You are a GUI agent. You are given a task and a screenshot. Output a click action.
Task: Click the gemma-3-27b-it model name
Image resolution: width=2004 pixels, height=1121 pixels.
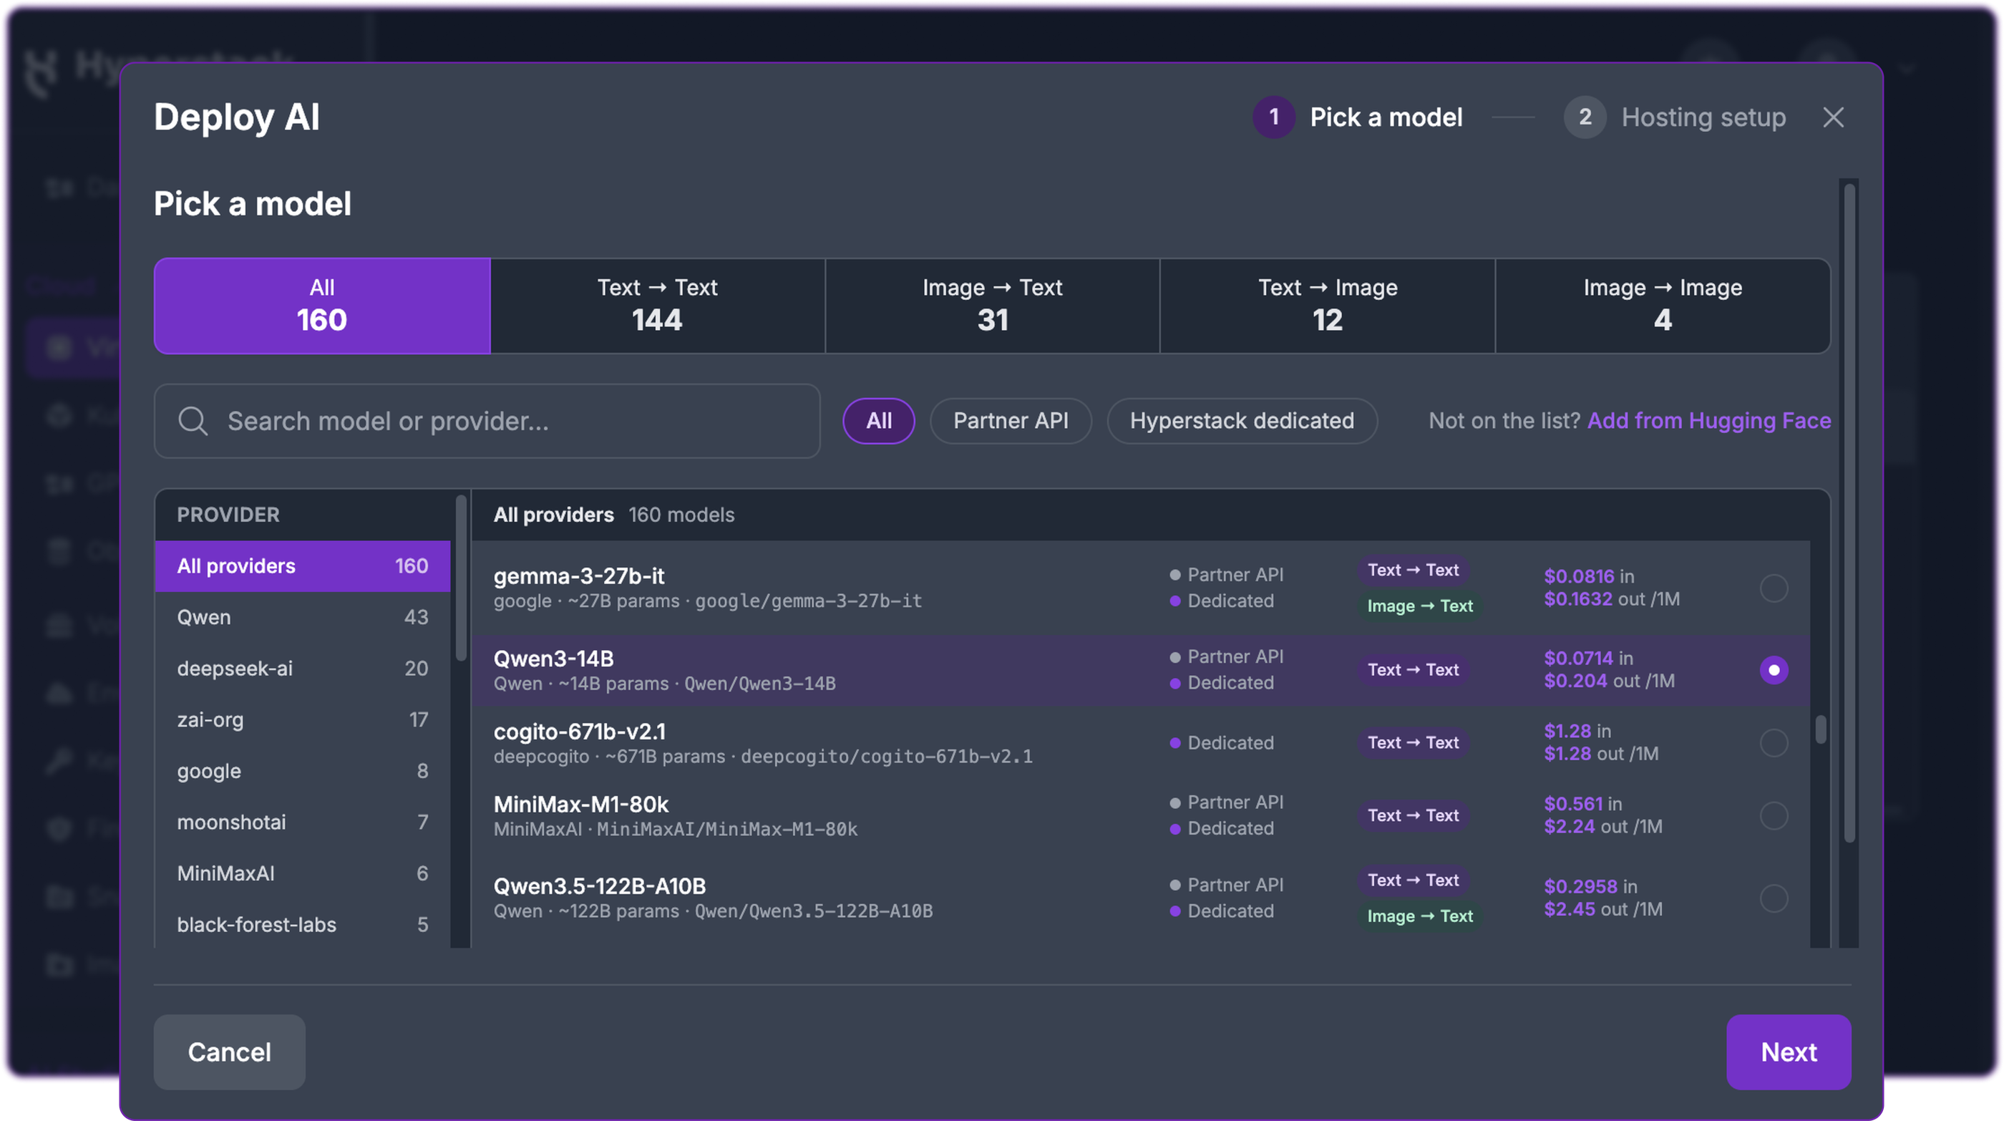point(579,576)
